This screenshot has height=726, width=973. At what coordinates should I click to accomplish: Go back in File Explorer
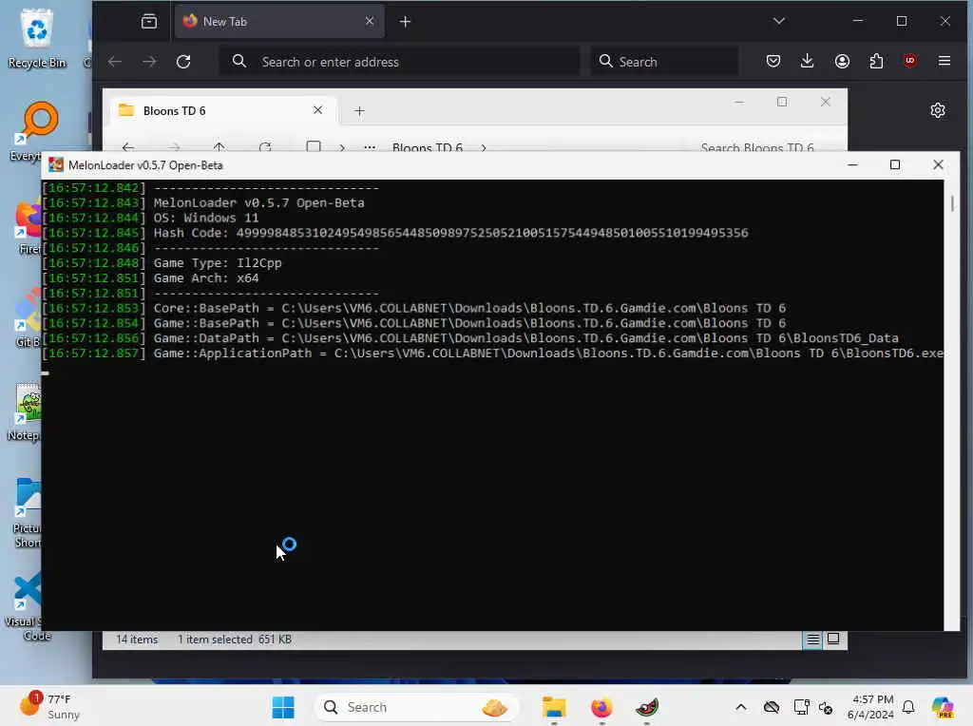tap(128, 147)
